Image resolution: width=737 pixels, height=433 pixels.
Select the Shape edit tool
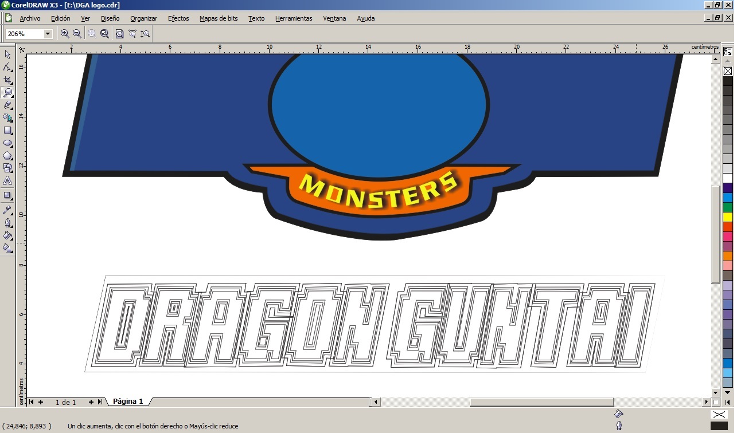pyautogui.click(x=7, y=67)
